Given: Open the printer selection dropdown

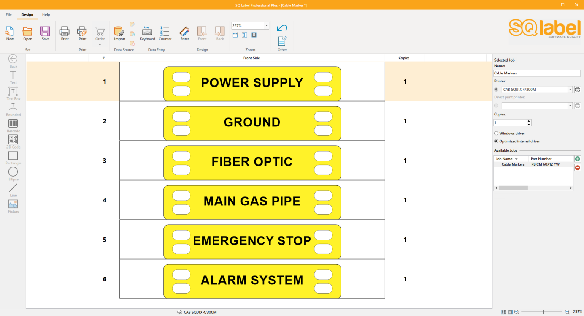Looking at the screenshot, I should click(570, 89).
